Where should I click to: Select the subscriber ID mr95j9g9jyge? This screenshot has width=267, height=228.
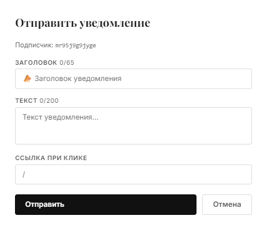tap(75, 45)
